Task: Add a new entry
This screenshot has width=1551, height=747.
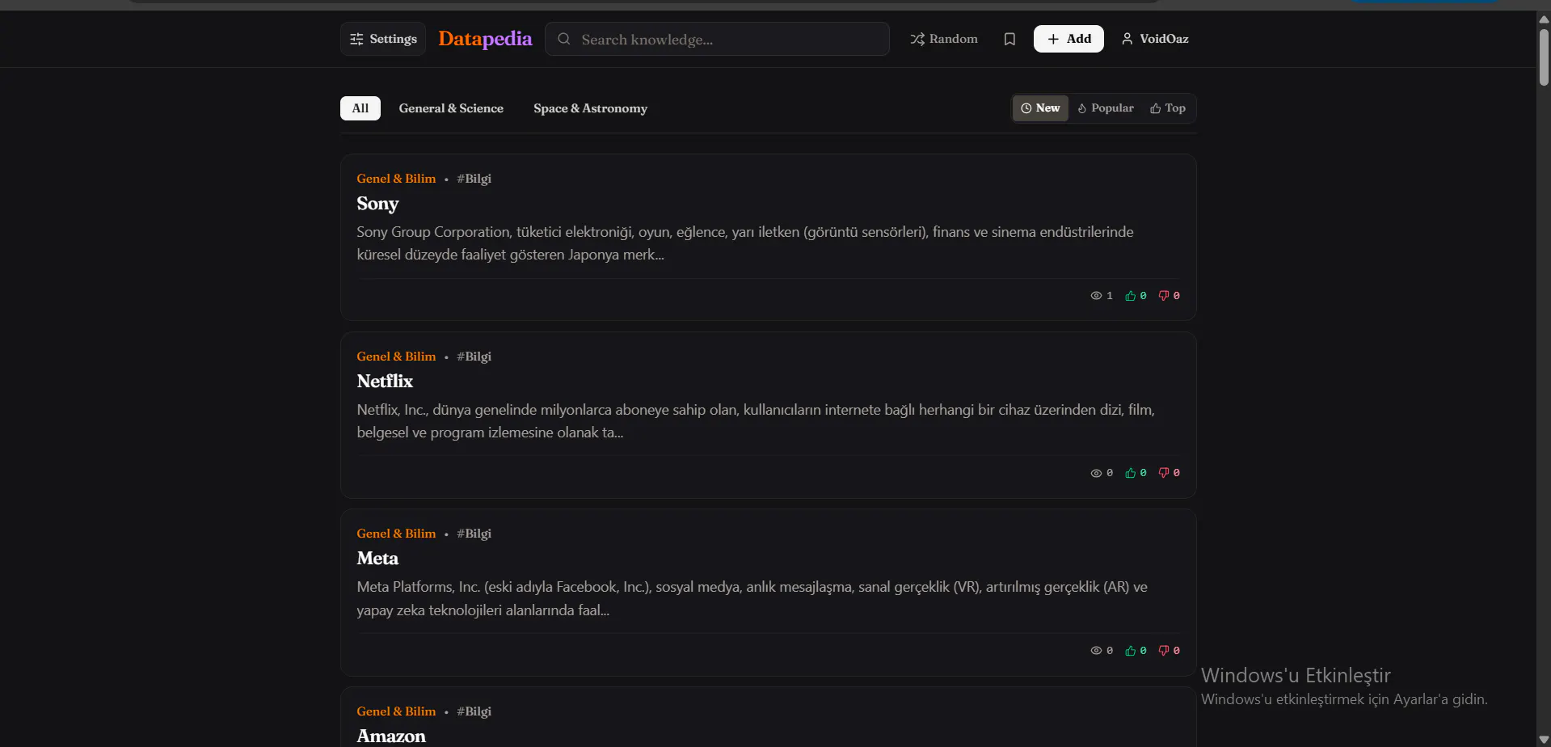Action: (x=1068, y=39)
